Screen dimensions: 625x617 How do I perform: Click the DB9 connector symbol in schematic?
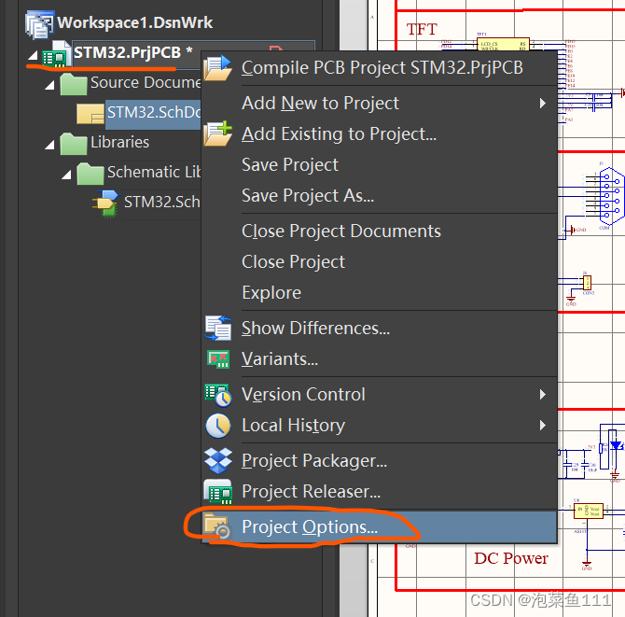point(610,197)
